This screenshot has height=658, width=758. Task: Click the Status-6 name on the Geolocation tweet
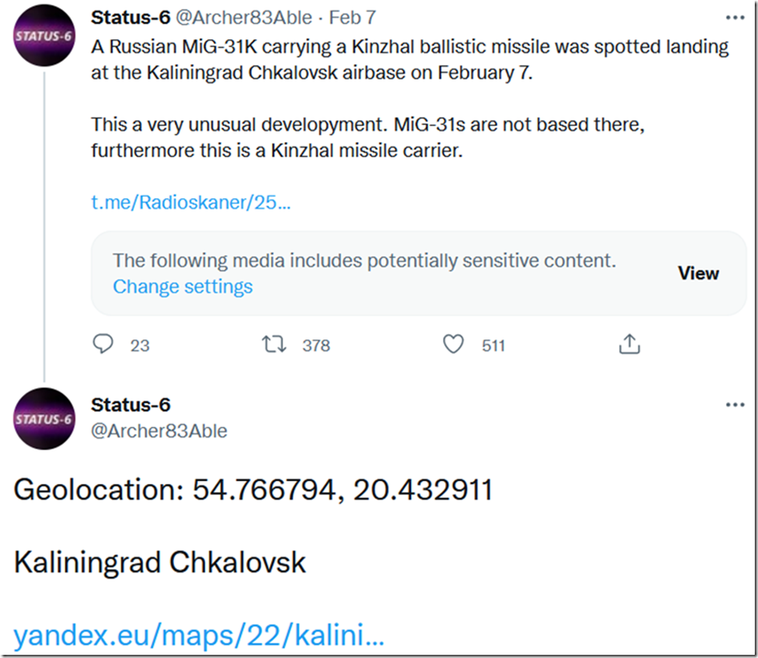click(131, 404)
